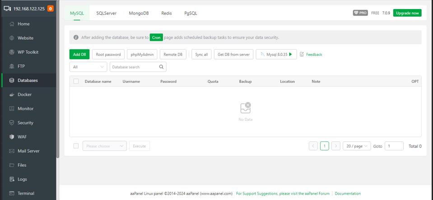Click the Home icon in sidebar
Screen dimensions: 433x200
12,24
